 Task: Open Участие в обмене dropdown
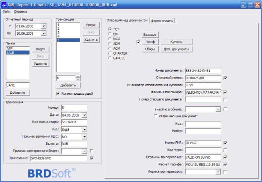(218, 109)
